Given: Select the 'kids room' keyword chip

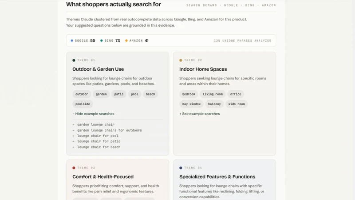Looking at the screenshot, I should [237, 104].
